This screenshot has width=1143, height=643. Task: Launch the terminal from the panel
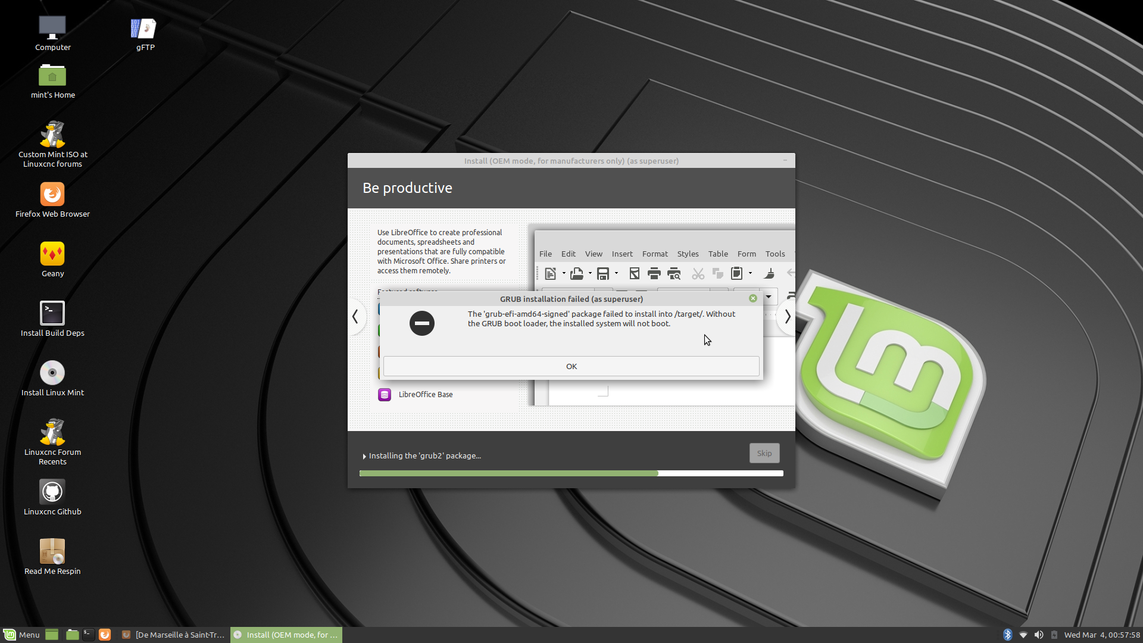88,635
